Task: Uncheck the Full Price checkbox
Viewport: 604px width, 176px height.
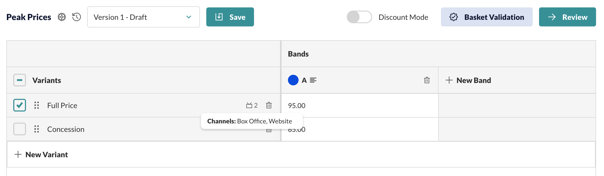Action: click(x=20, y=105)
